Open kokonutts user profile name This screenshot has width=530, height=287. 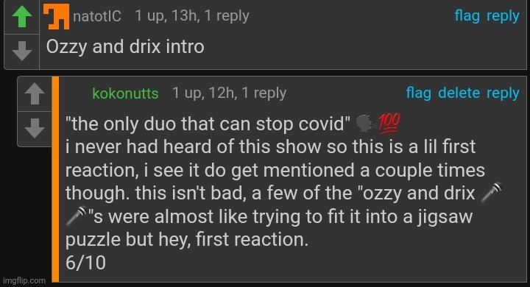[x=125, y=93]
